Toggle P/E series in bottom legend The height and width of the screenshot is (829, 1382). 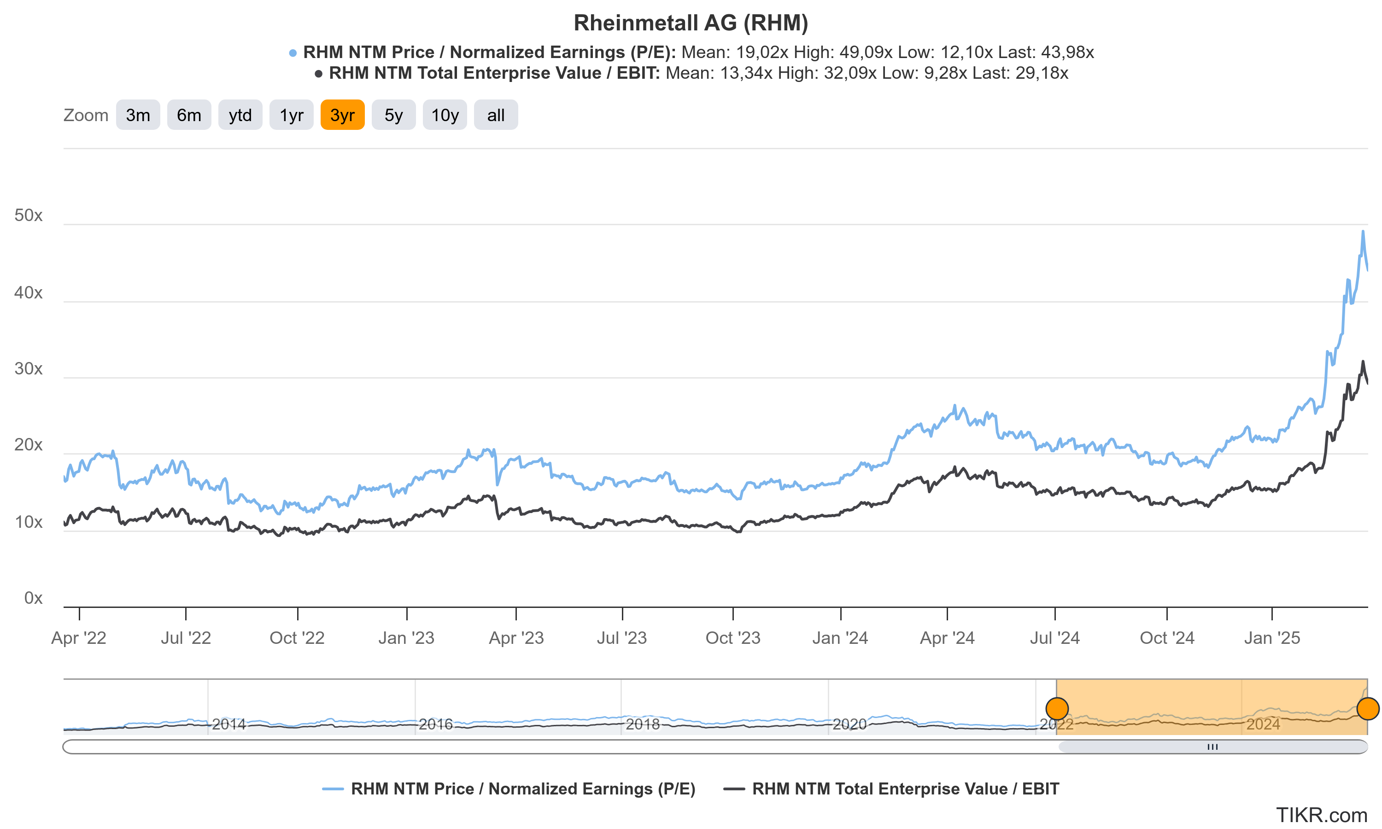point(509,789)
